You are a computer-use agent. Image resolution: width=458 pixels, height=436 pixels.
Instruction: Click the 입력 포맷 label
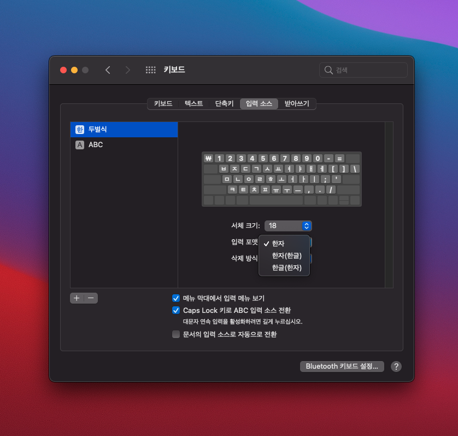coord(244,242)
